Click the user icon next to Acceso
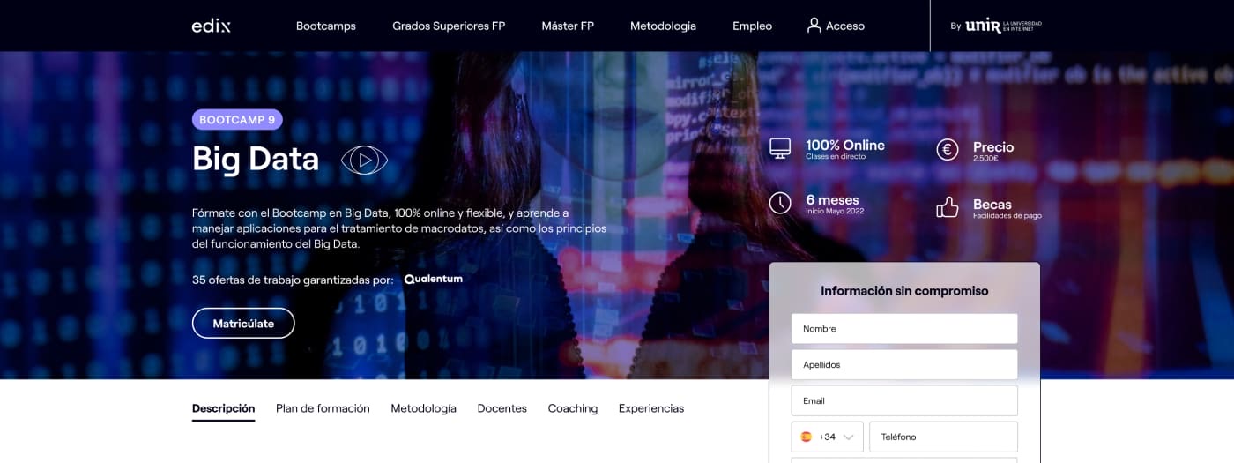The width and height of the screenshot is (1234, 463). pos(814,25)
